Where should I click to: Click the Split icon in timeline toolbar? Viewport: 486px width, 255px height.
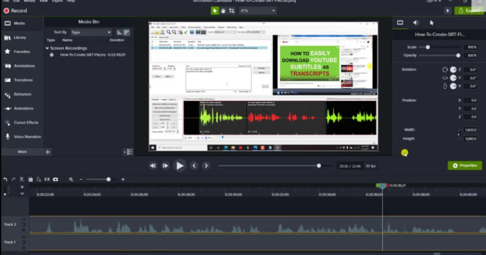tap(47, 179)
